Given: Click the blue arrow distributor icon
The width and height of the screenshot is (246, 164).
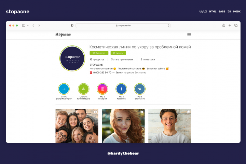Looking at the screenshot, I should (64, 89).
